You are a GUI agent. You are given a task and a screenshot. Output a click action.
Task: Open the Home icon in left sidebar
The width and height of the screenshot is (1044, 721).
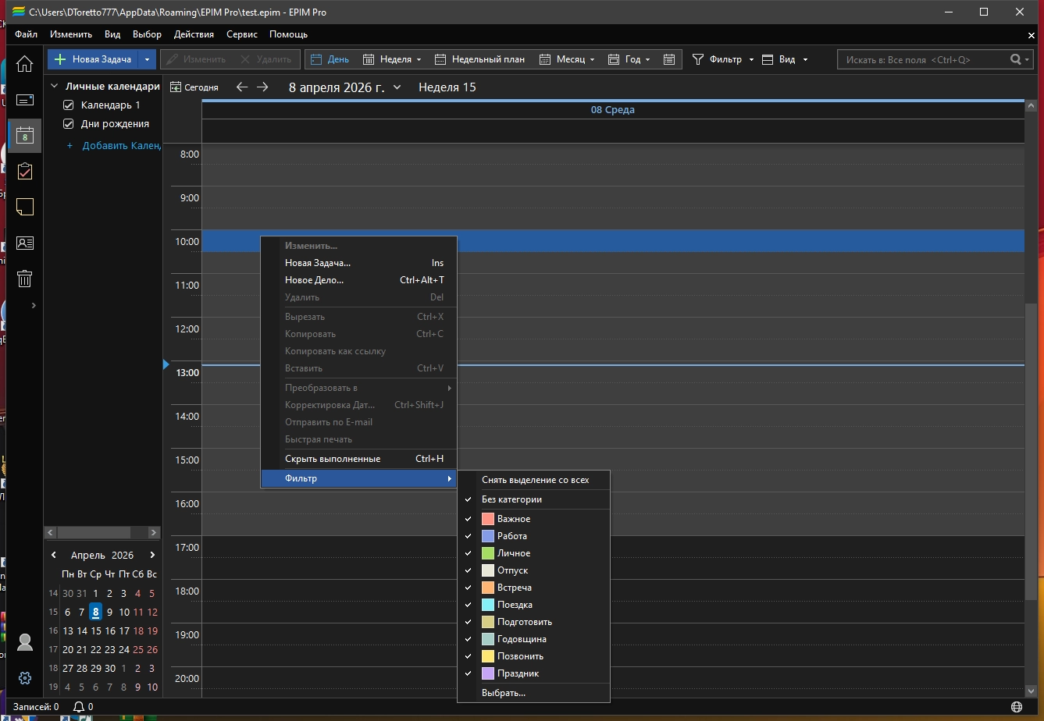(25, 64)
